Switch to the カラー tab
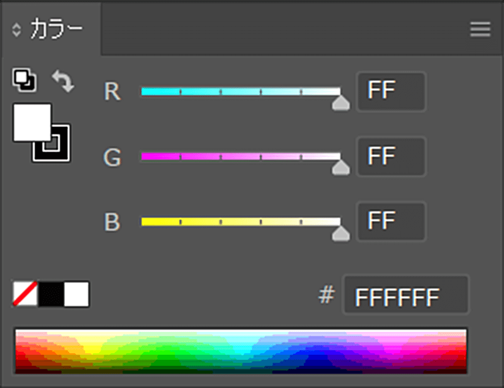Image resolution: width=504 pixels, height=388 pixels. pyautogui.click(x=56, y=29)
